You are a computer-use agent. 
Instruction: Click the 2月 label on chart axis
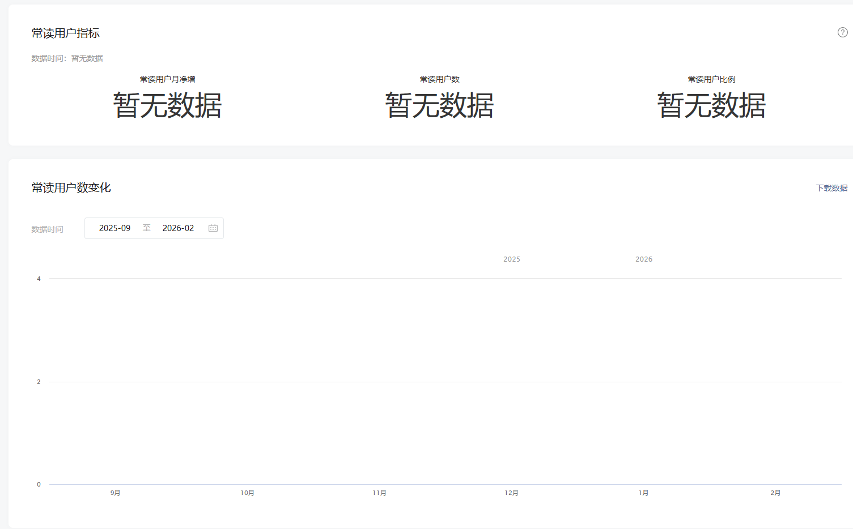coord(775,493)
